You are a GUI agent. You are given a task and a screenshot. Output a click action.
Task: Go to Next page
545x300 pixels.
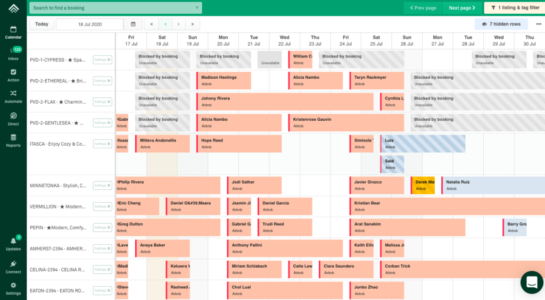tap(461, 8)
